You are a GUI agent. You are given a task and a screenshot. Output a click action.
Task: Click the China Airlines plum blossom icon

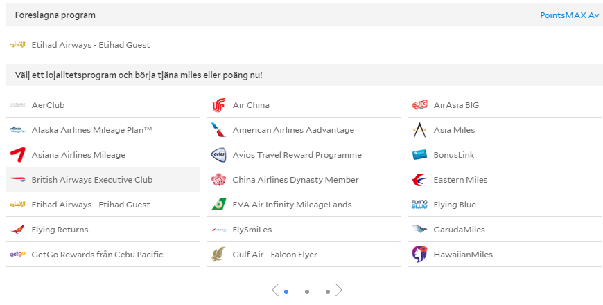point(218,180)
